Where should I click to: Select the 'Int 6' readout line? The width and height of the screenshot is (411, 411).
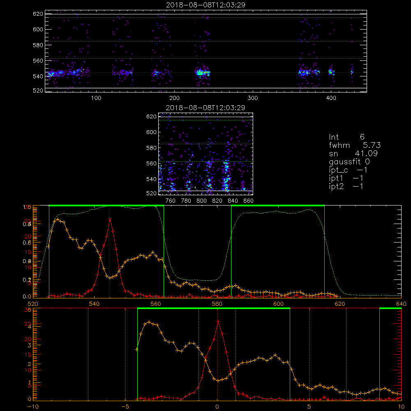pos(346,137)
